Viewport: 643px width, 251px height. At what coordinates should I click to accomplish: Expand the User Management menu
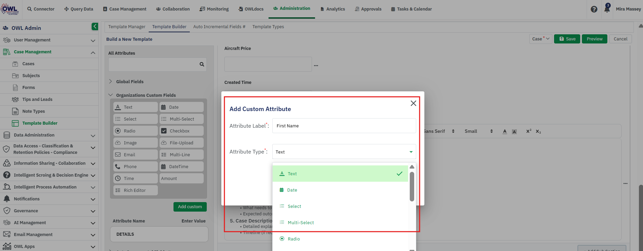[x=49, y=40]
